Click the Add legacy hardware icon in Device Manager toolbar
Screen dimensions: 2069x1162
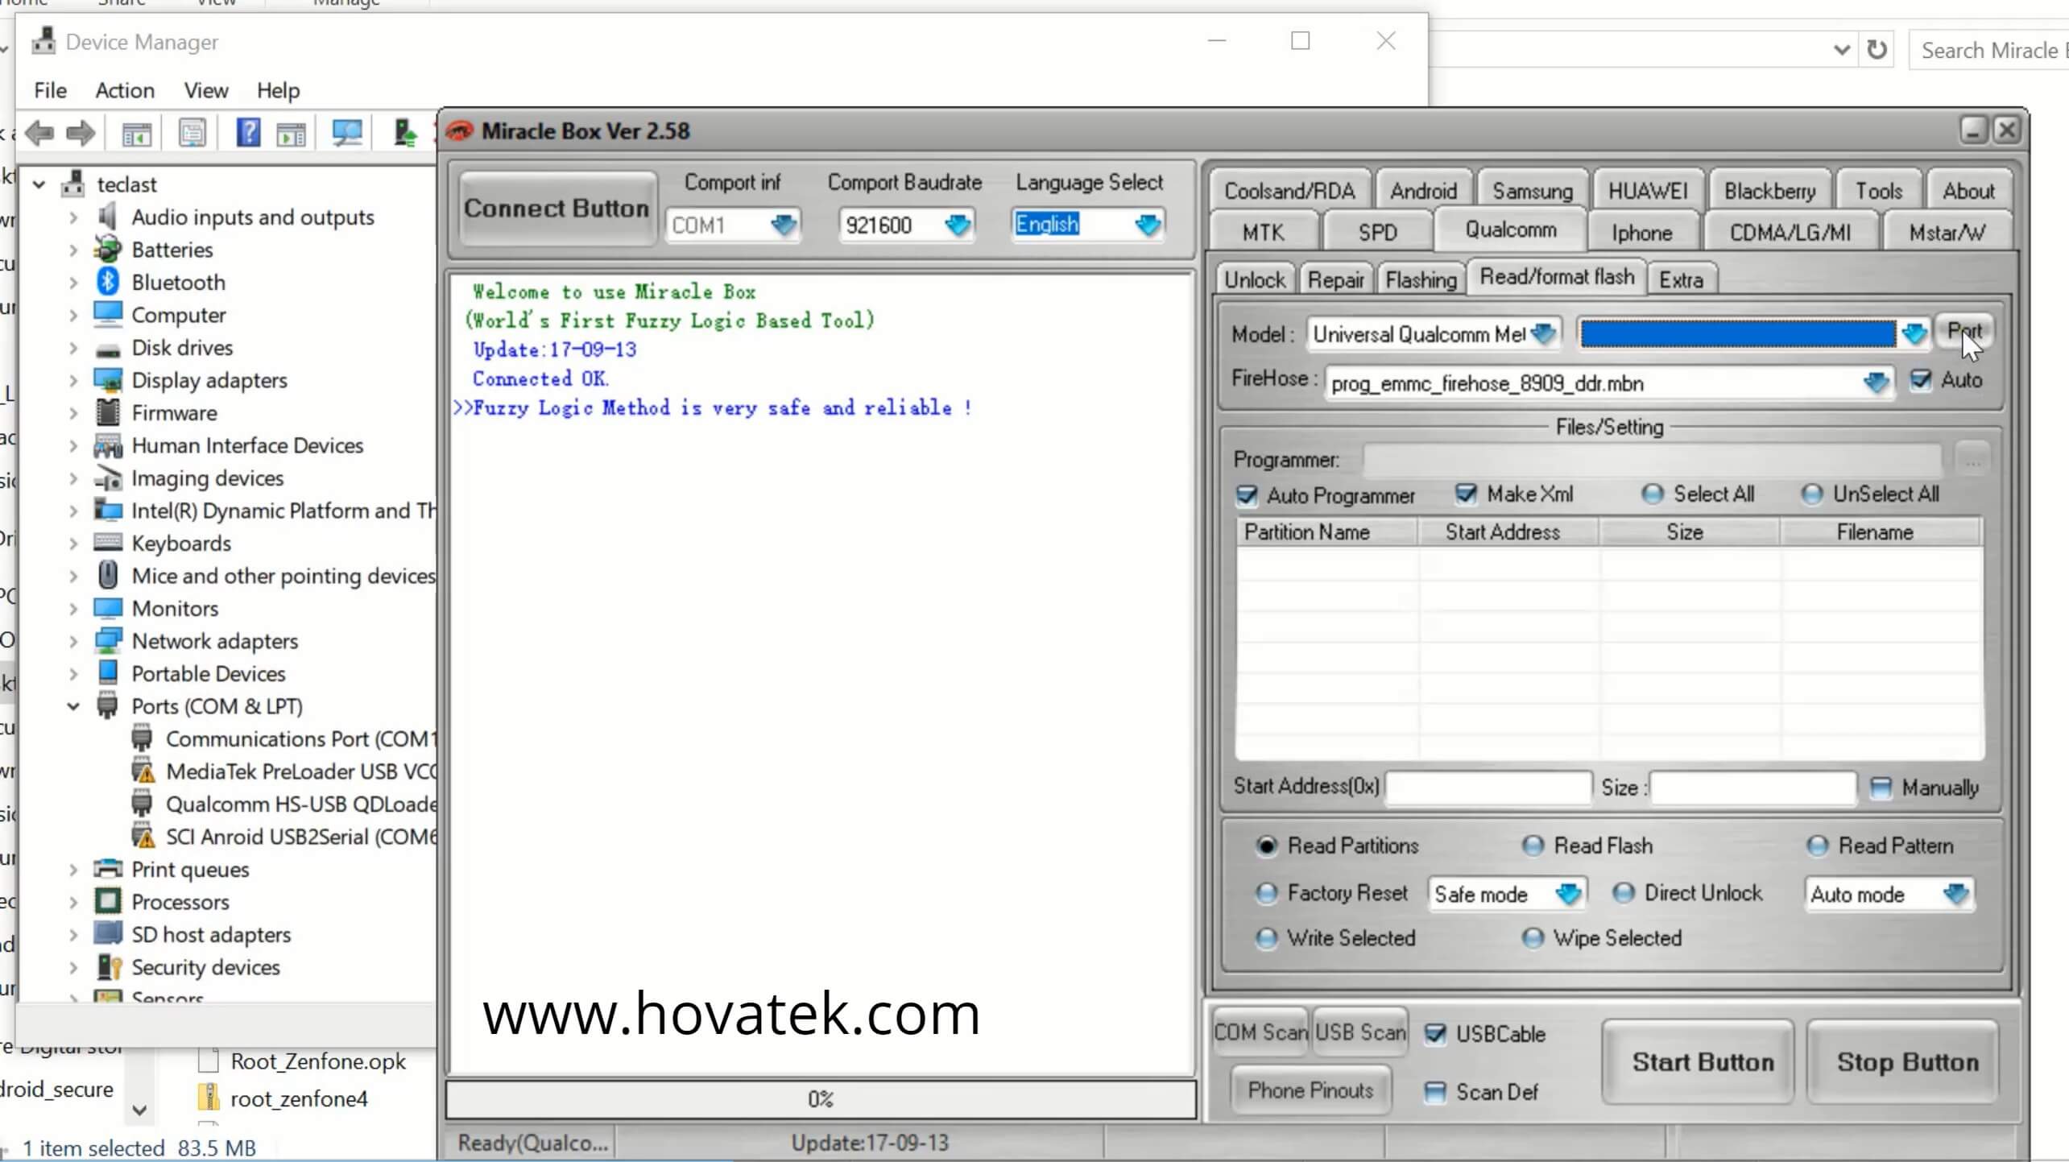(405, 133)
